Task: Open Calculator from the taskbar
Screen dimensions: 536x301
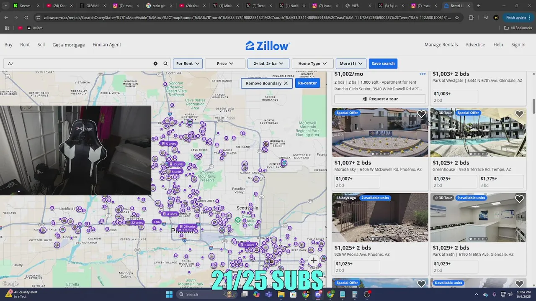Action: click(355, 294)
